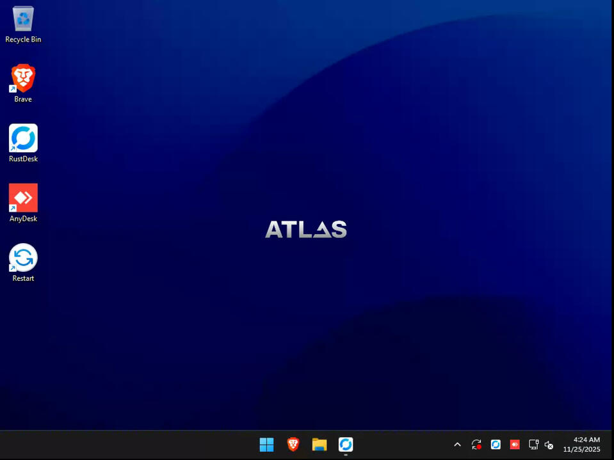The image size is (614, 460).
Task: Open the Windows Start menu
Action: (266, 445)
